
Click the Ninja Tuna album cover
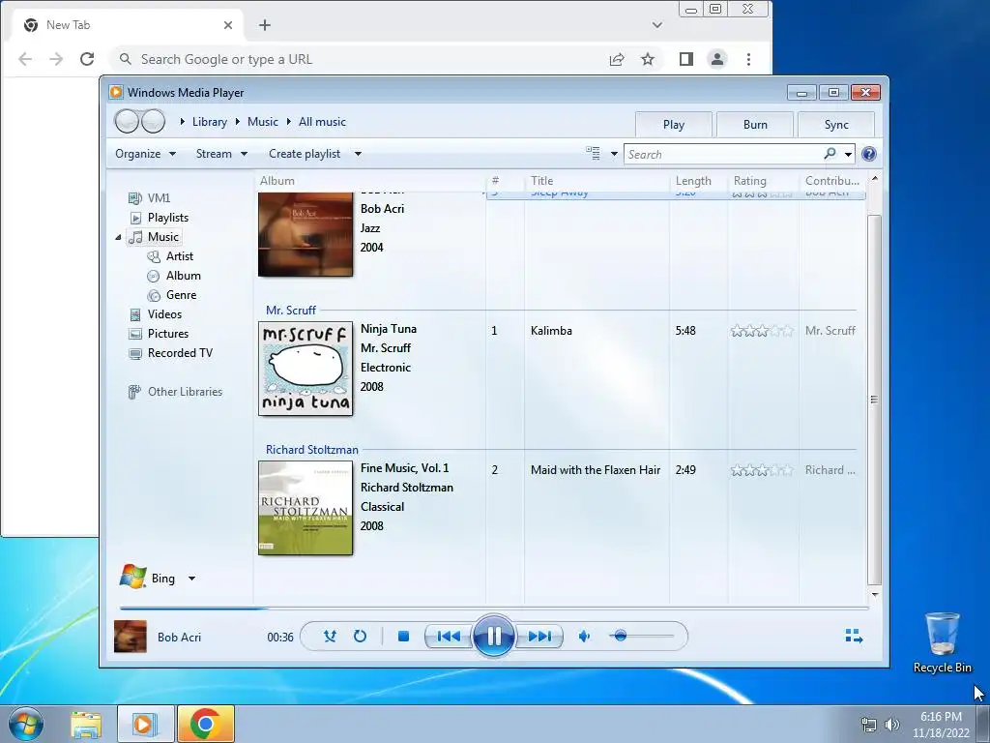click(x=306, y=369)
